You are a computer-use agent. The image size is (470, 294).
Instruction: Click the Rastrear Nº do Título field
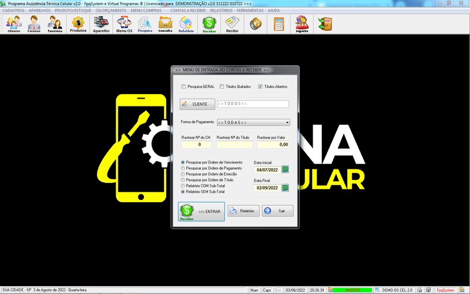click(234, 145)
